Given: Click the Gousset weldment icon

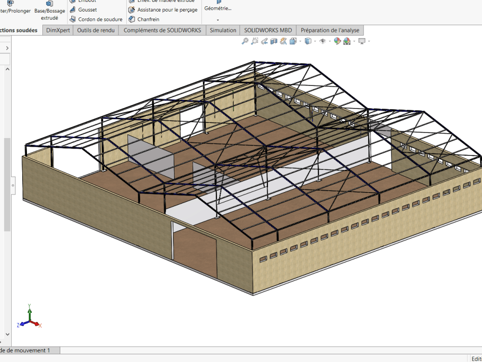Looking at the screenshot, I should click(73, 10).
